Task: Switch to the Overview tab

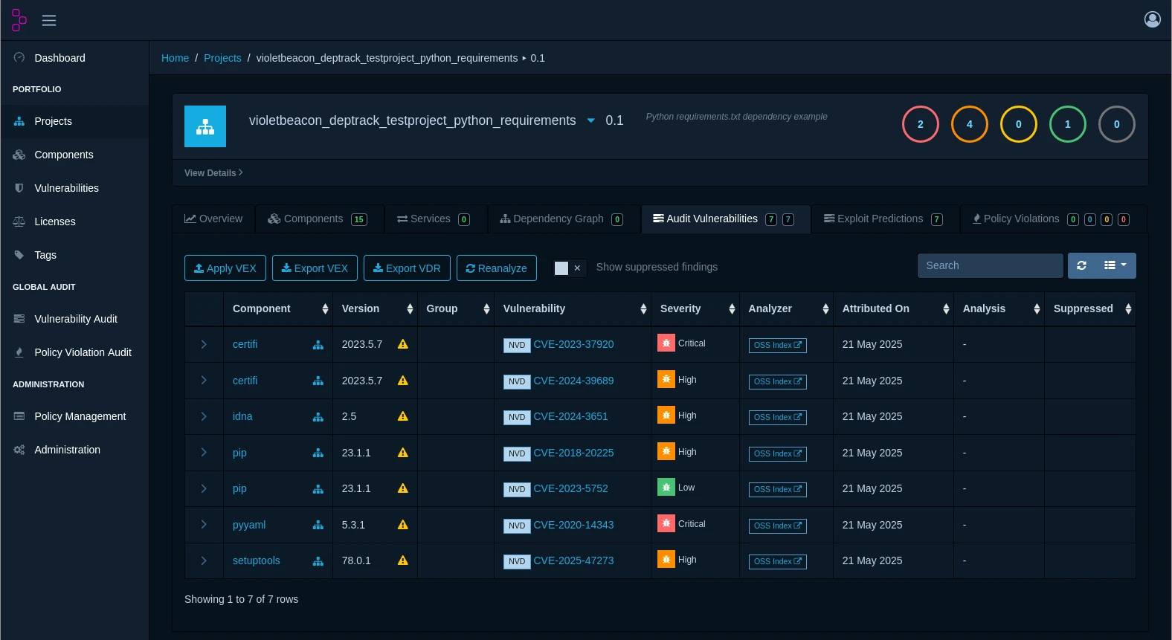Action: point(213,219)
